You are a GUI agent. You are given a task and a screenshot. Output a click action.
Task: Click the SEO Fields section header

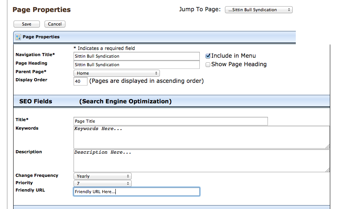pos(172,101)
